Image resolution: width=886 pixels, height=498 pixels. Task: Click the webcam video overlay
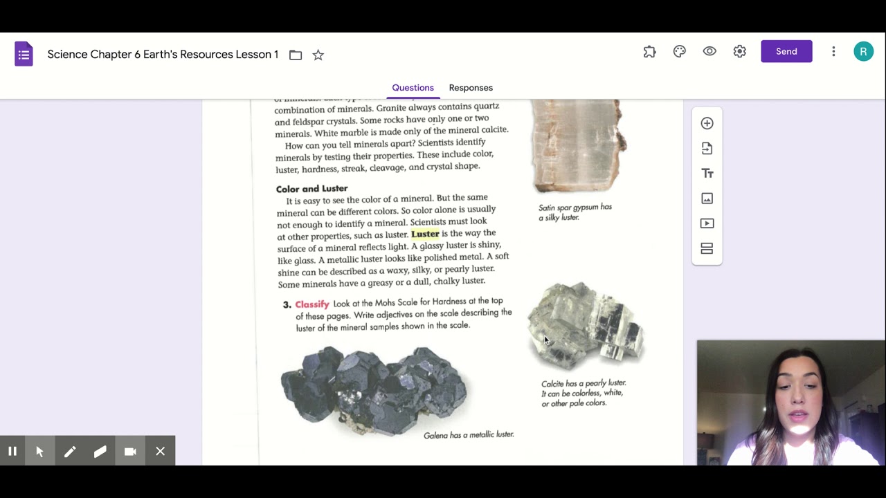click(791, 403)
